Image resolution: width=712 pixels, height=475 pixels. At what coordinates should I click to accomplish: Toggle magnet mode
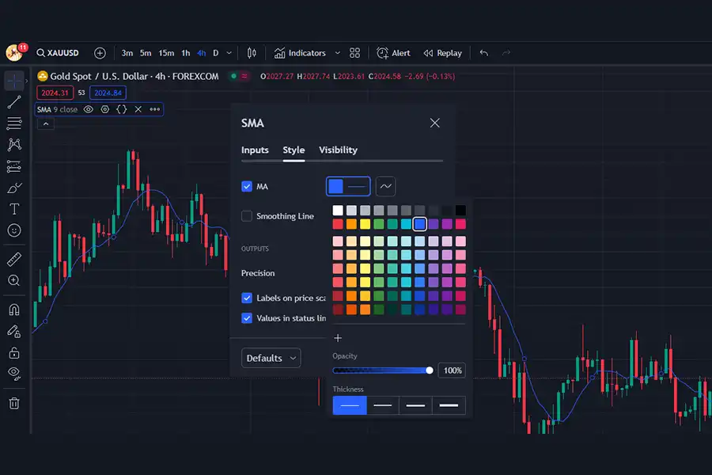(x=14, y=310)
